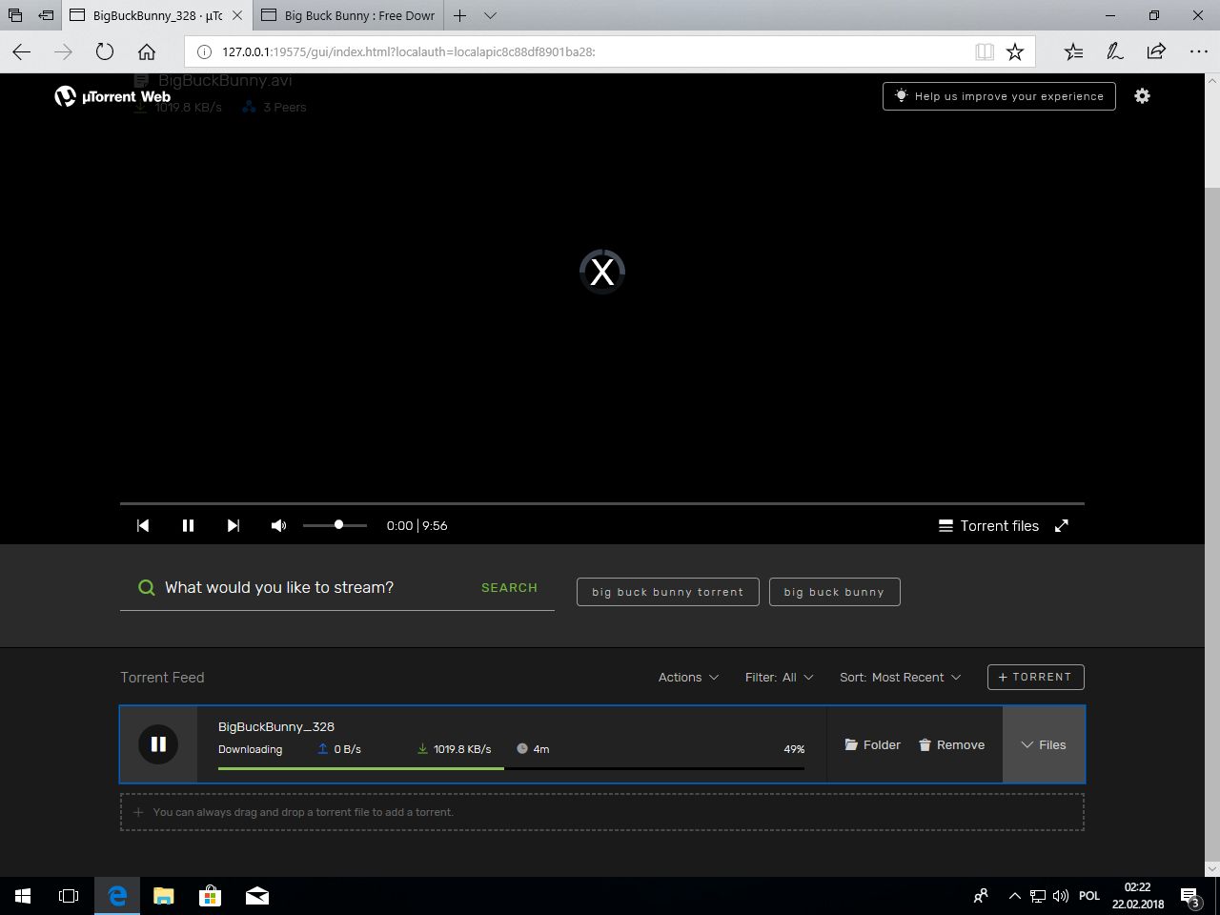The height and width of the screenshot is (915, 1220).
Task: Open Microsoft Store from taskbar
Action: (x=210, y=896)
